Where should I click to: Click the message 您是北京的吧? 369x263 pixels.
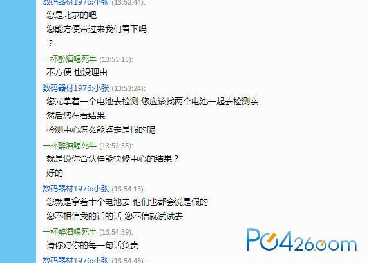coord(71,15)
